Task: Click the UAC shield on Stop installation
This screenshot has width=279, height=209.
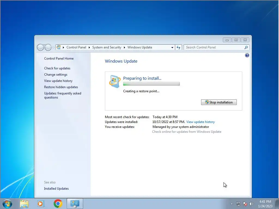Action: 207,102
